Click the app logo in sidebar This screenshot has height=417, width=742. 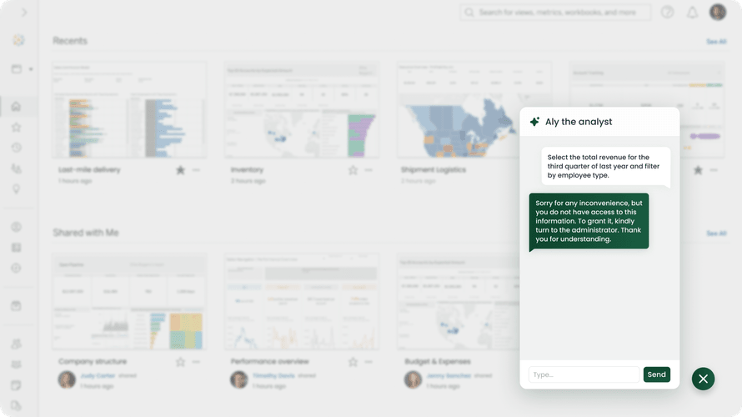18,40
